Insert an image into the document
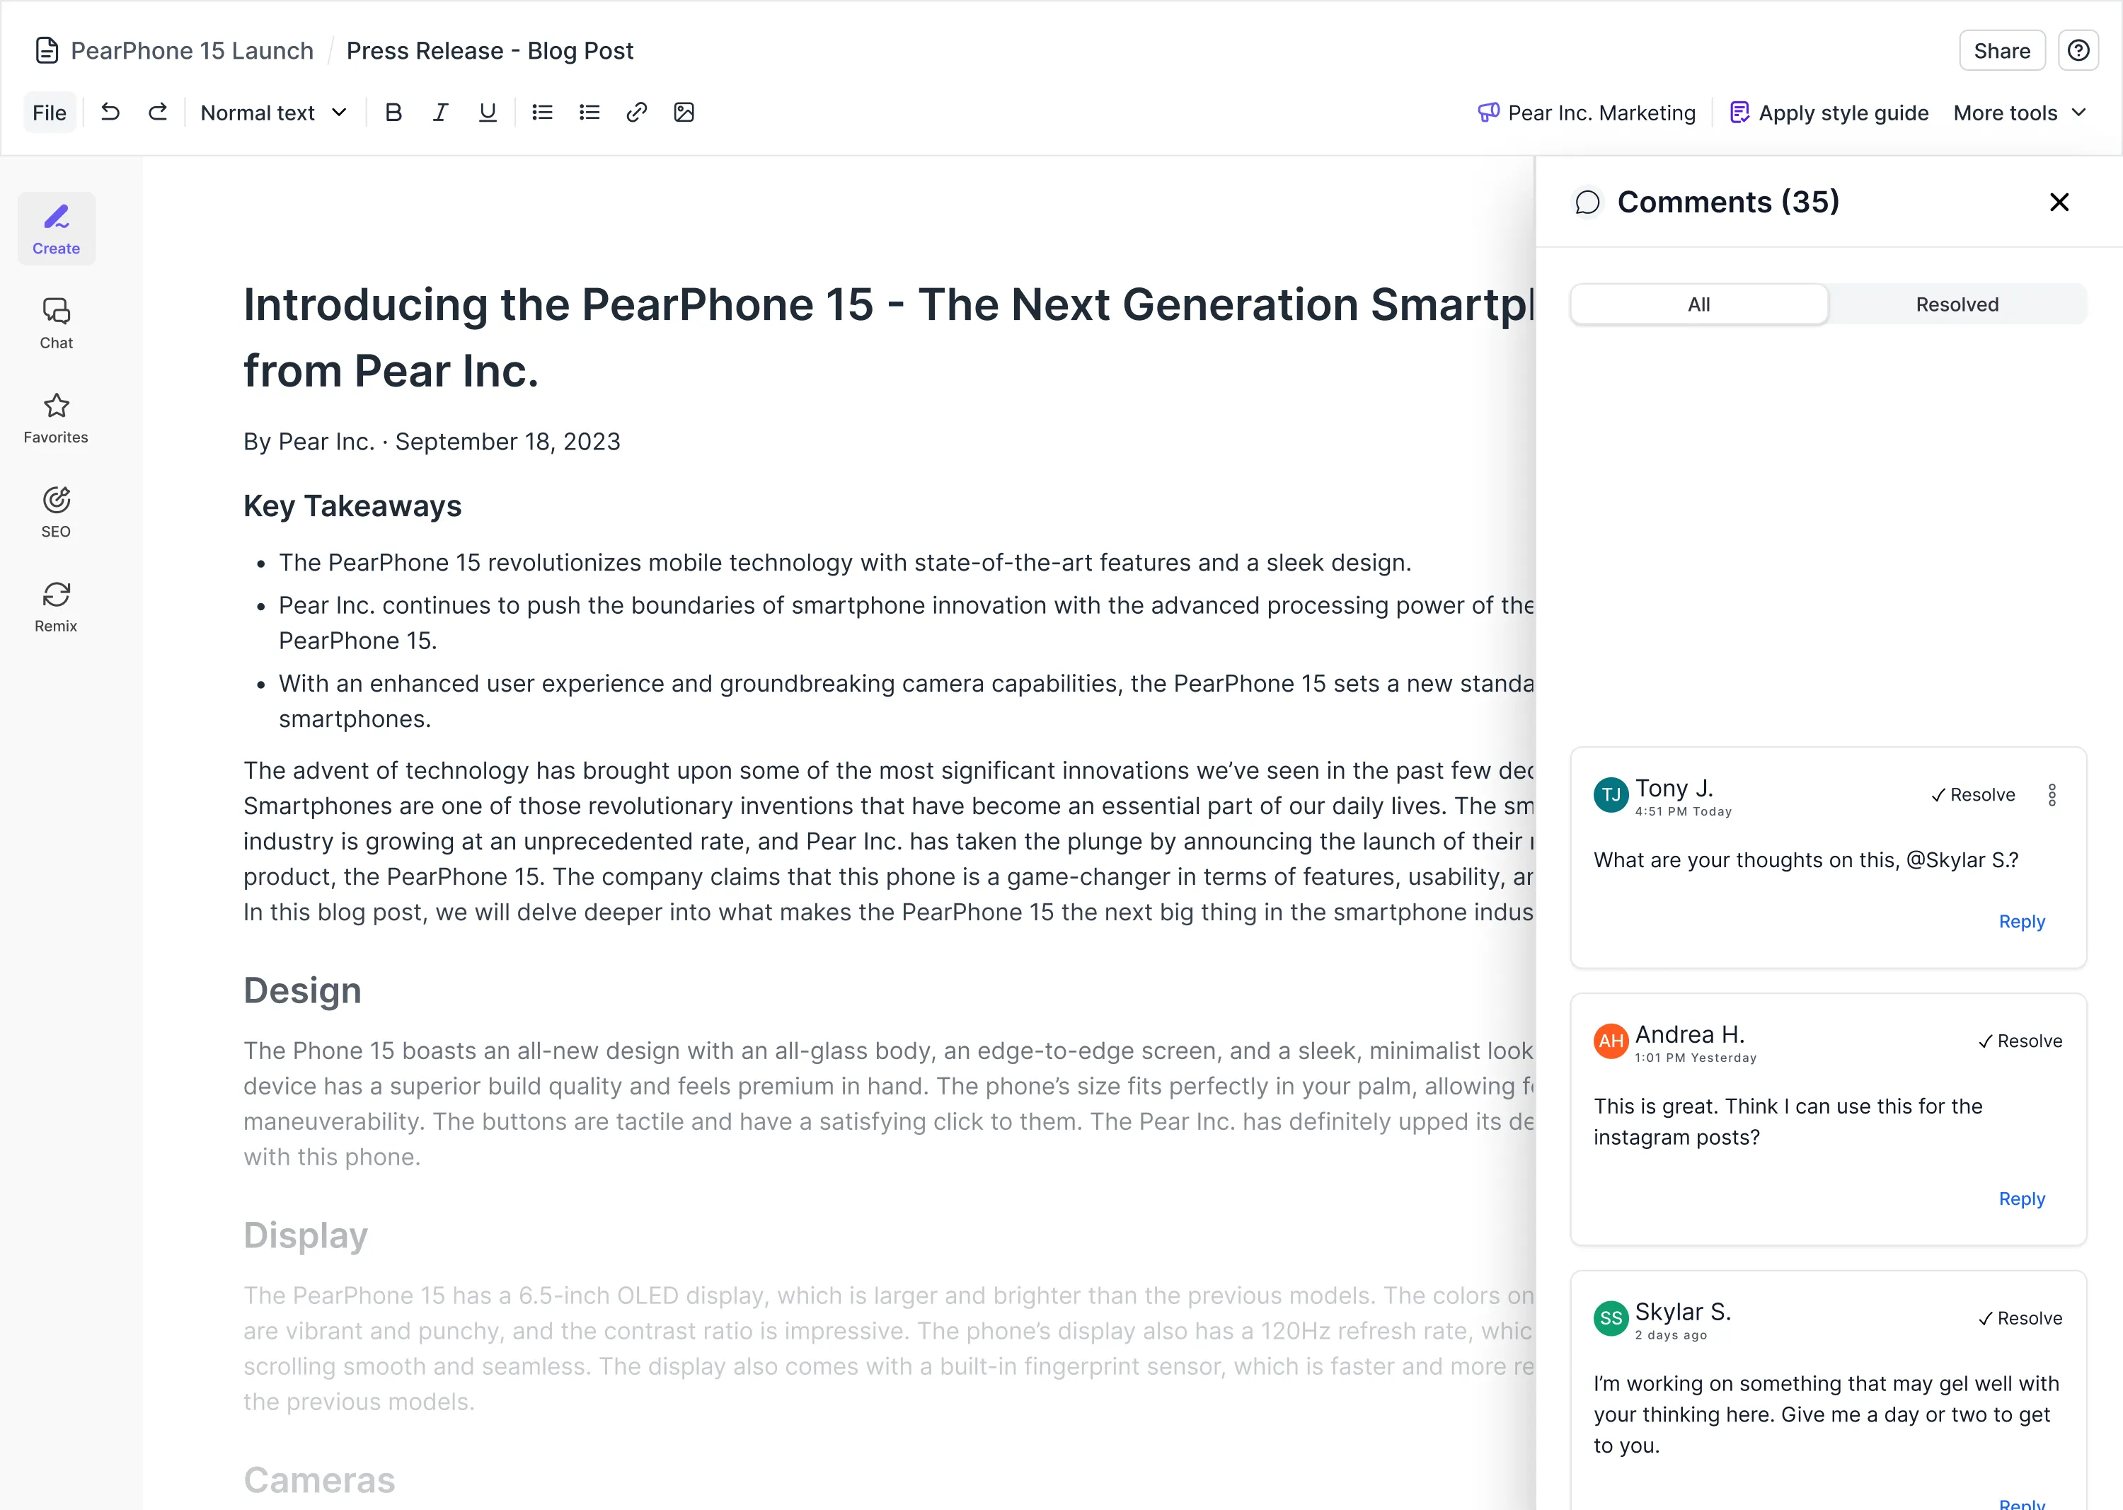 click(x=684, y=112)
